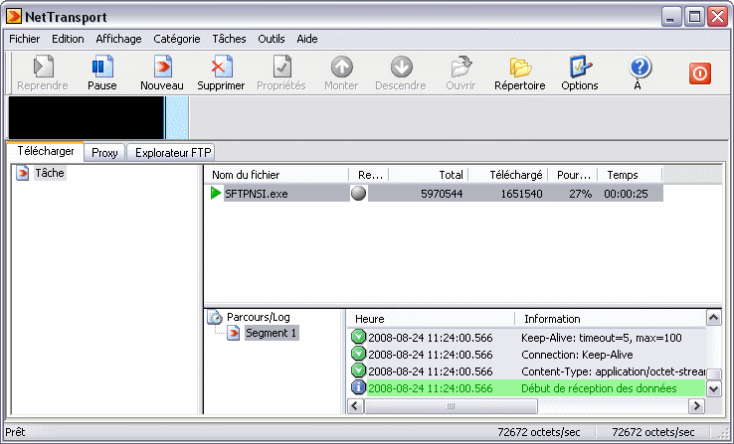Click the 27% progress value
The width and height of the screenshot is (734, 444).
pos(581,194)
